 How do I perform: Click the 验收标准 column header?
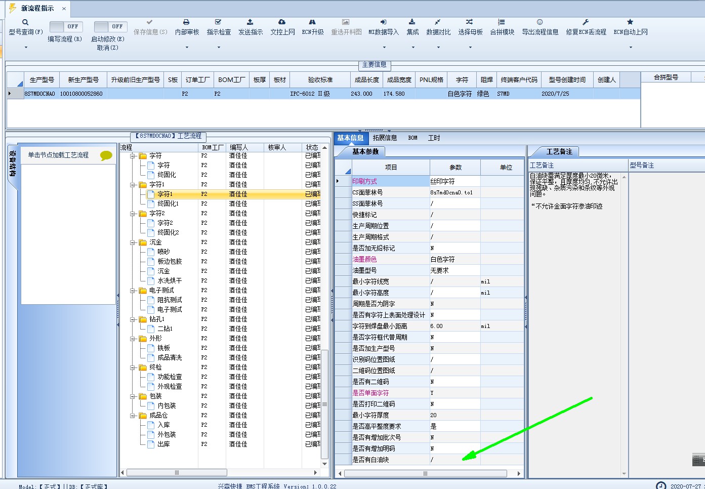320,80
